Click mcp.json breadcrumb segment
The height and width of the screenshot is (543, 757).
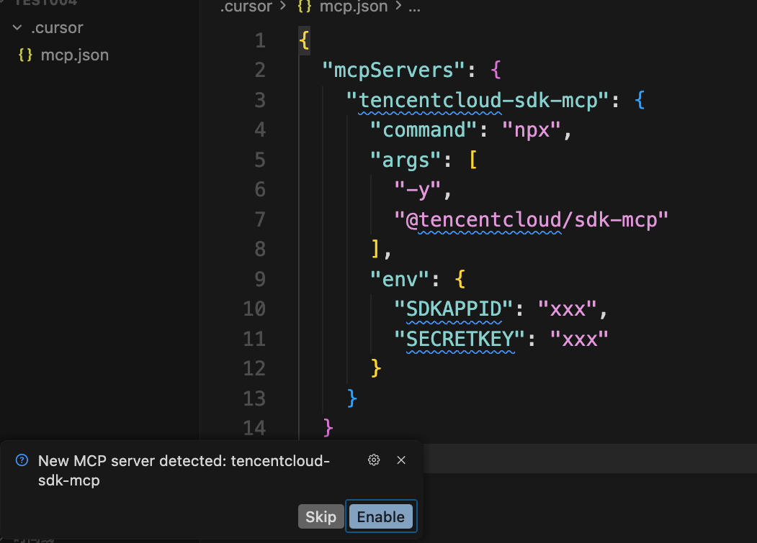point(354,6)
